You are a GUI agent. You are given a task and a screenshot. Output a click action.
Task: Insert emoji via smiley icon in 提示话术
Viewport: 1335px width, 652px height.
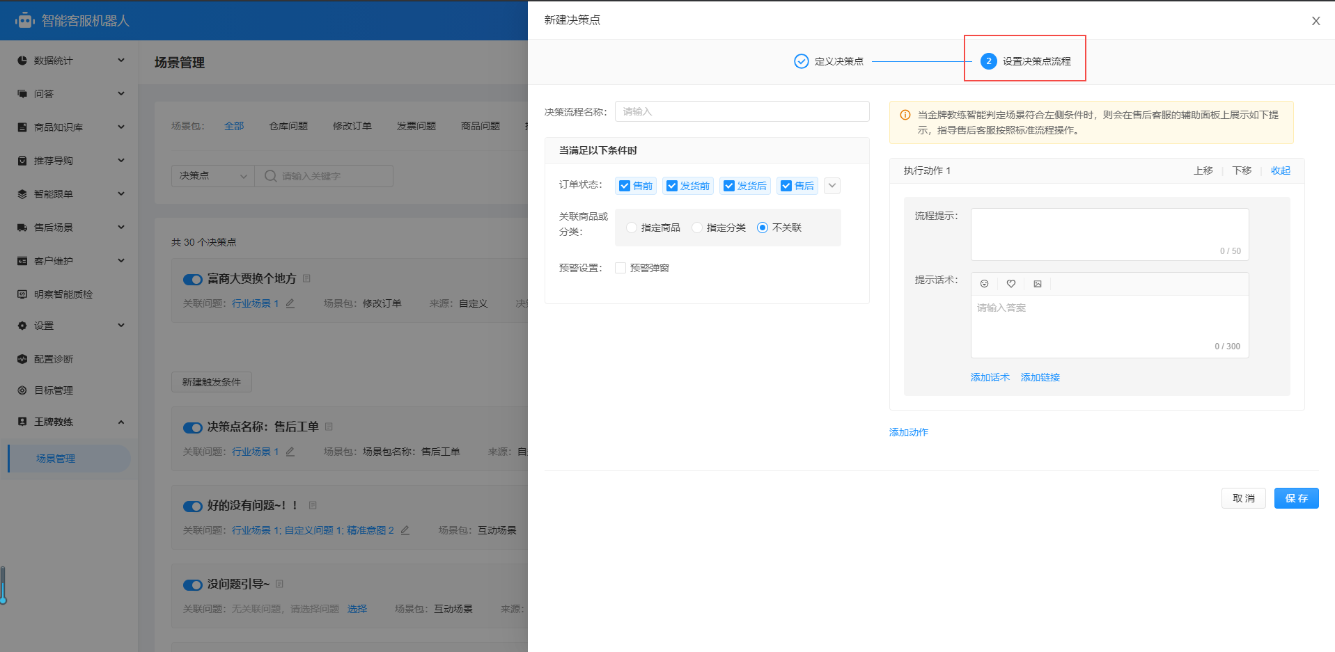[984, 284]
